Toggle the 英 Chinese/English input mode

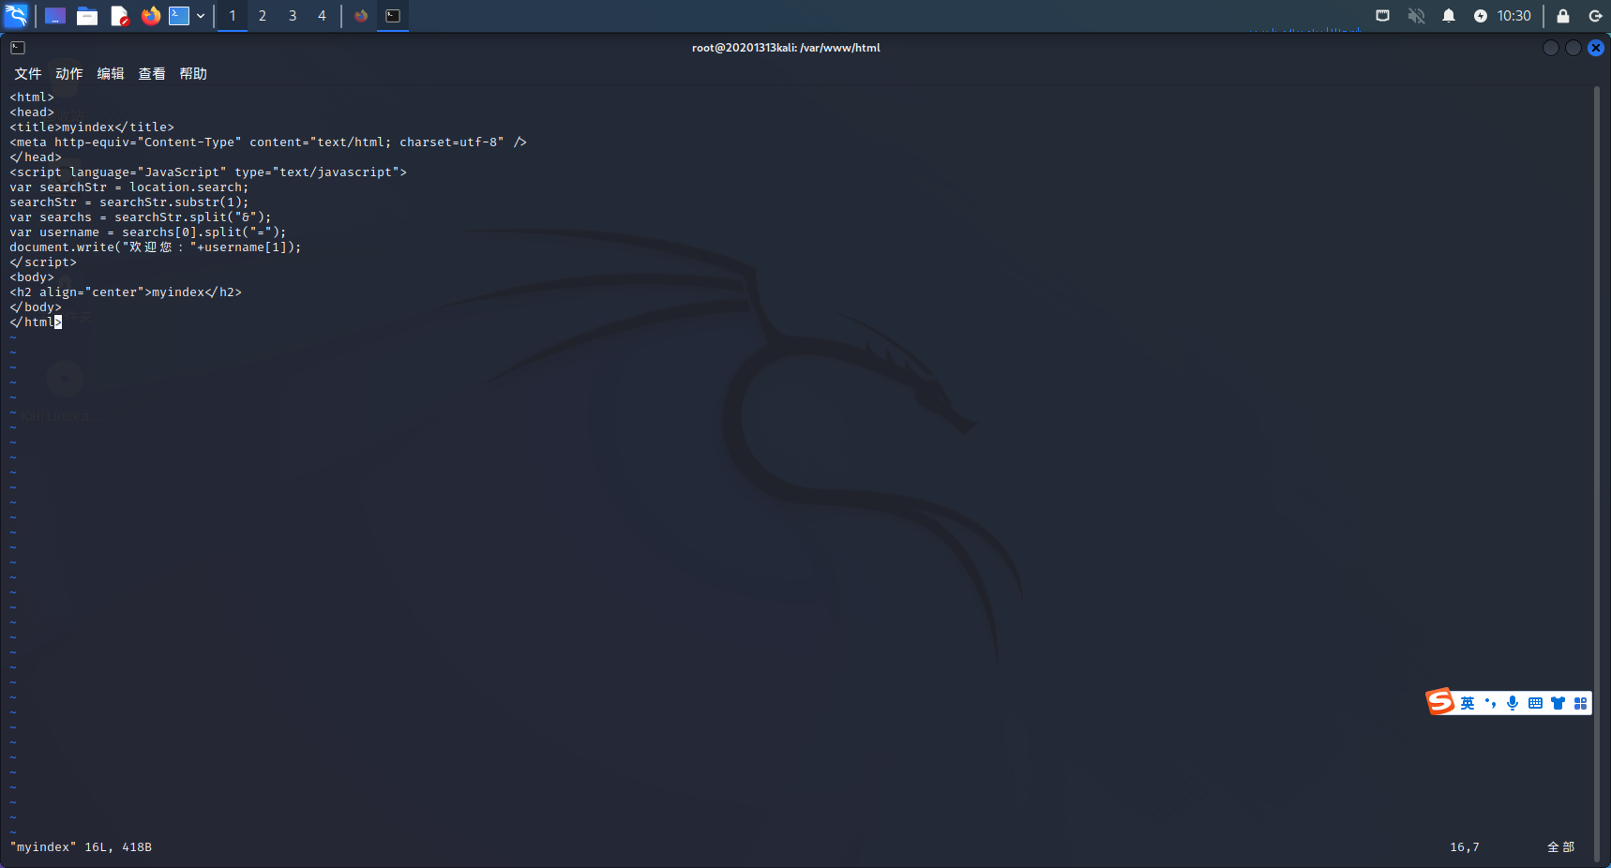pos(1468,703)
